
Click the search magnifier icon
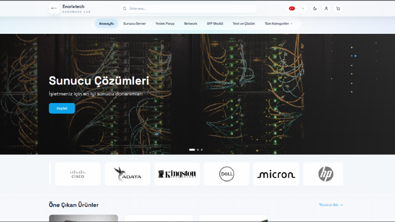(x=125, y=8)
